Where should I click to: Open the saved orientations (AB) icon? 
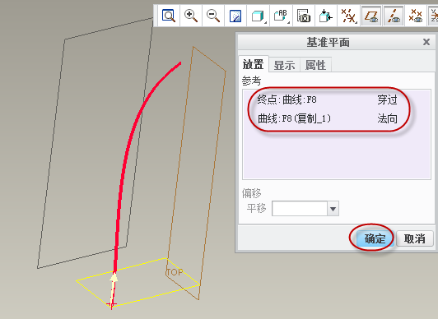[281, 16]
